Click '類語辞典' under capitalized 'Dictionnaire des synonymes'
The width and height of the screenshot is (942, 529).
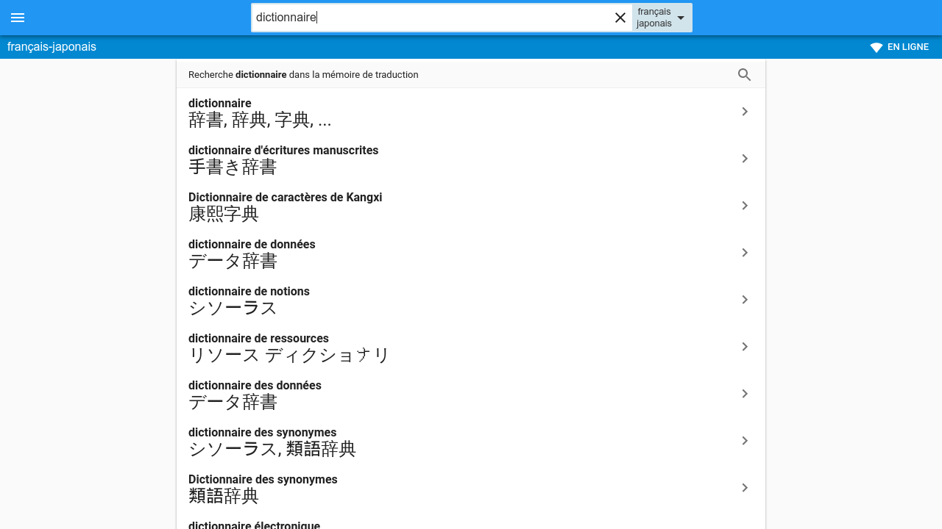224,497
